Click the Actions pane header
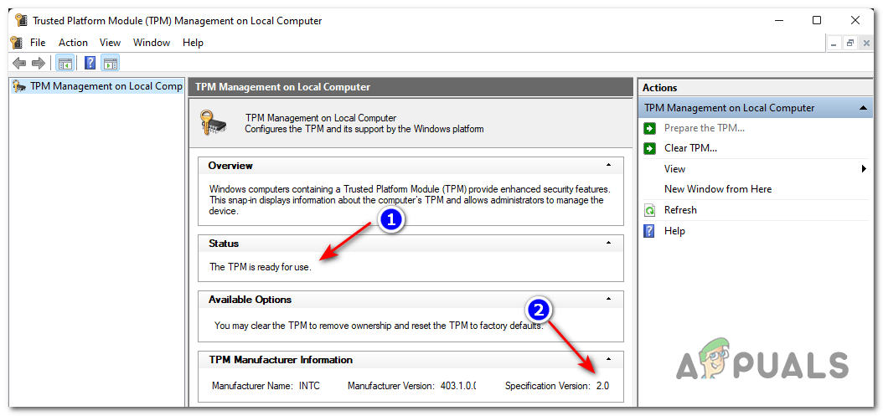 coord(755,87)
